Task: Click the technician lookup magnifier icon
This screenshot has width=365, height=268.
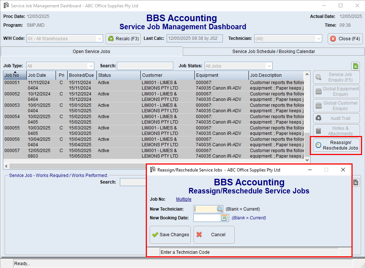Action: (220, 209)
